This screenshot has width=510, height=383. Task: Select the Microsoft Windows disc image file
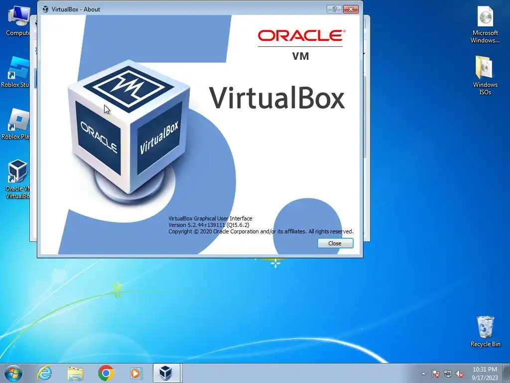pos(485,25)
